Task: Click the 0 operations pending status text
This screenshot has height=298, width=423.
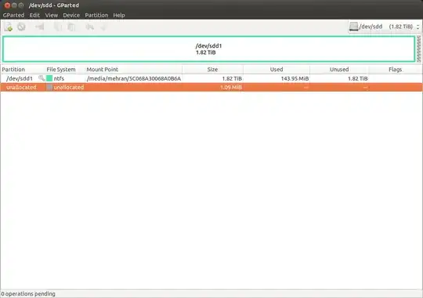Action: point(28,293)
